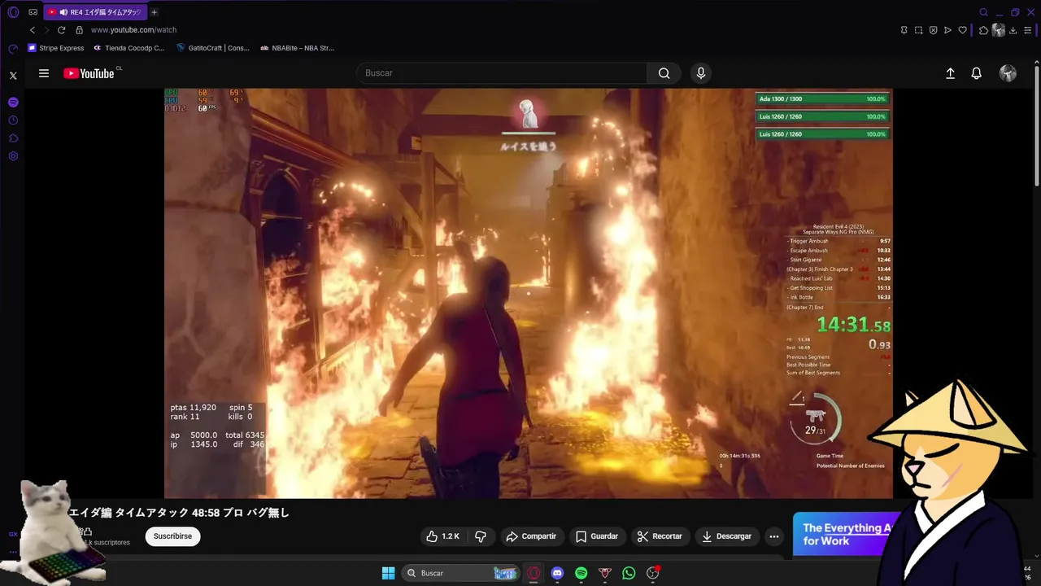Viewport: 1041px width, 586px height.
Task: Click the Compartir share button
Action: coord(531,536)
